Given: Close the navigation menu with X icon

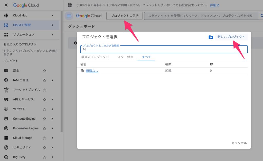Looking at the screenshot, I should coord(6,5).
